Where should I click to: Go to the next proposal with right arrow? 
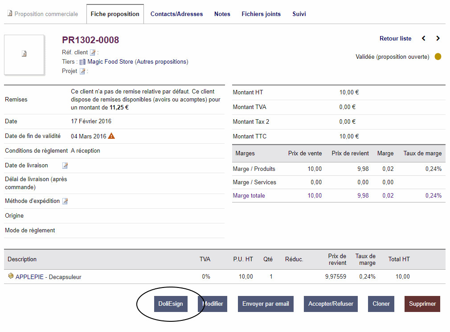click(x=438, y=39)
